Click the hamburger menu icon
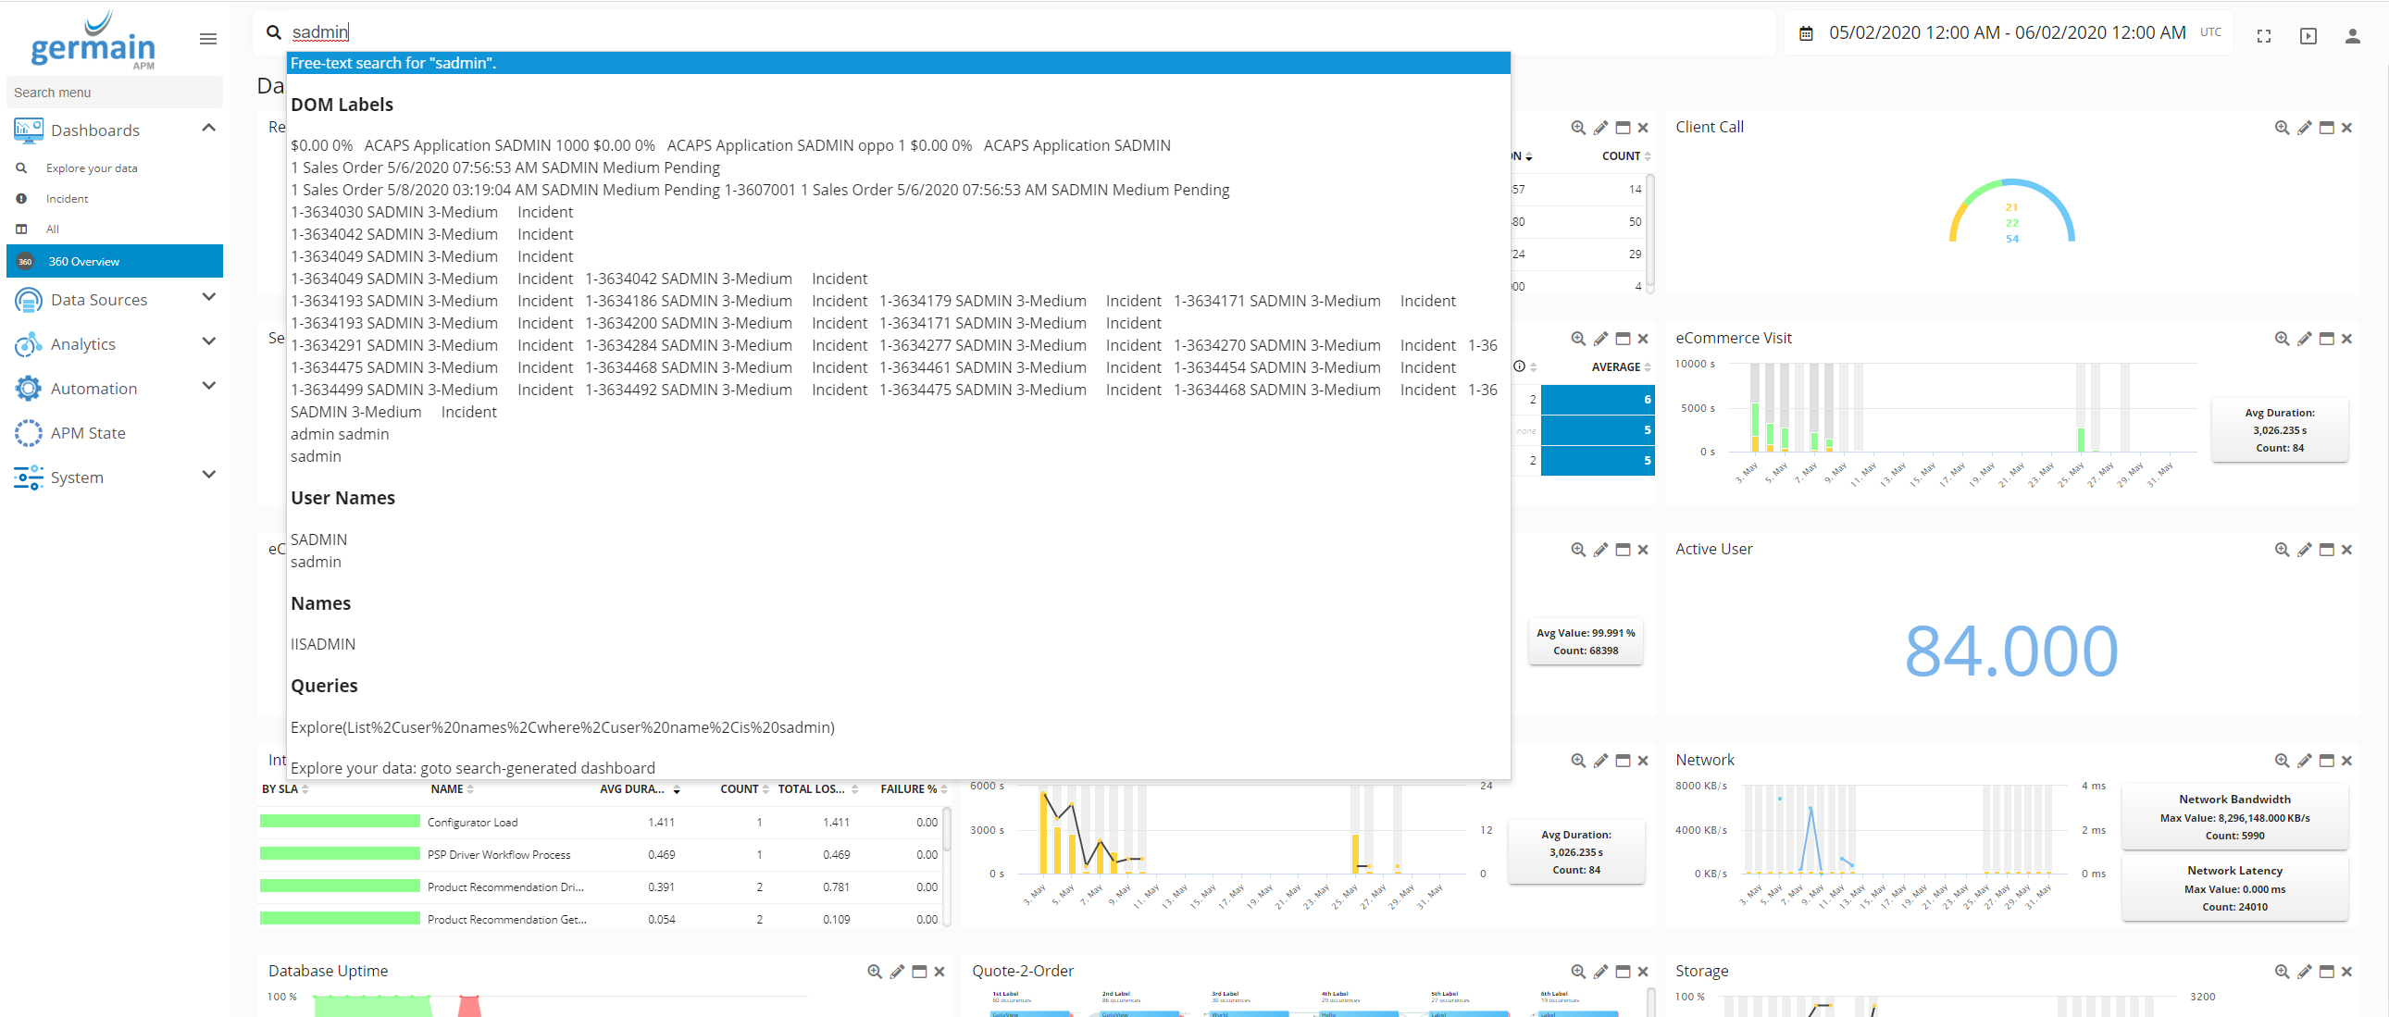The height and width of the screenshot is (1017, 2389). 207,39
